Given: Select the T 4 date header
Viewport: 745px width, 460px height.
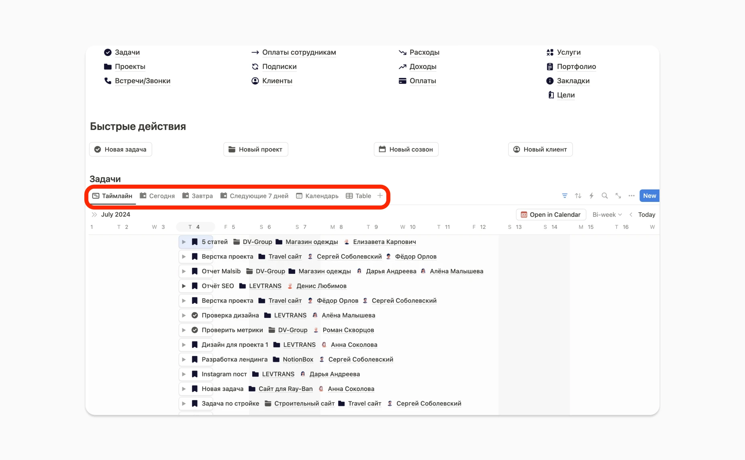Looking at the screenshot, I should [195, 226].
